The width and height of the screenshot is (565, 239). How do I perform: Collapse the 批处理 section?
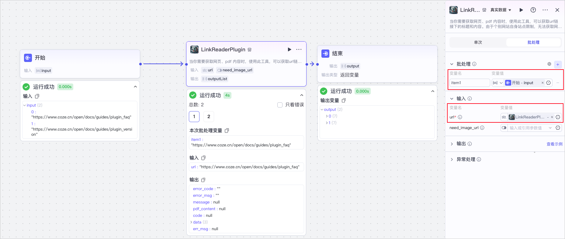click(x=452, y=64)
